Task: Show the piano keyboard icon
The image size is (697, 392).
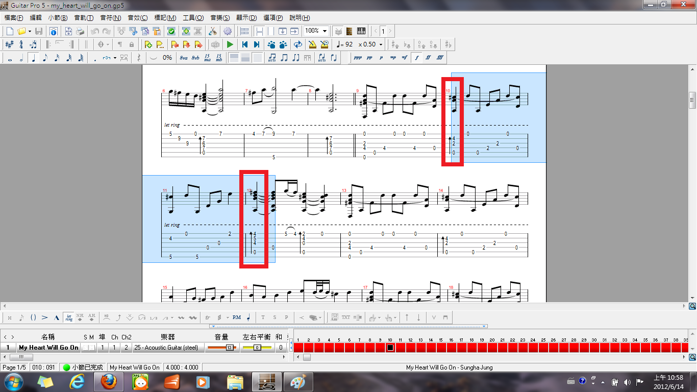Action: [x=362, y=31]
